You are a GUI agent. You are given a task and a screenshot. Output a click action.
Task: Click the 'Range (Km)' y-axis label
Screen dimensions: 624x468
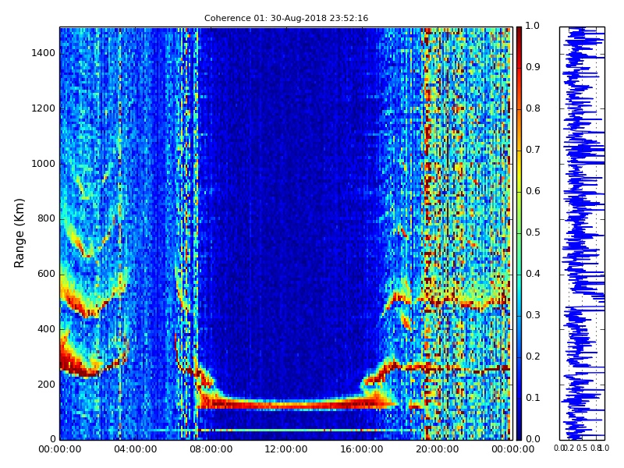[x=19, y=233]
